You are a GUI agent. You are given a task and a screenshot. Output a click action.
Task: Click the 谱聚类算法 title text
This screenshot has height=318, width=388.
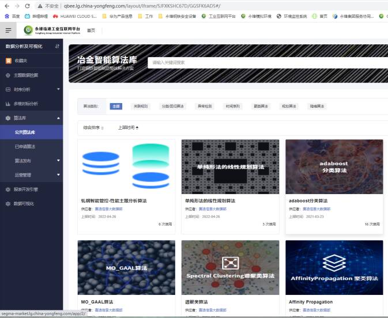(197, 302)
